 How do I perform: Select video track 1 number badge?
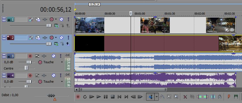tap(10, 19)
